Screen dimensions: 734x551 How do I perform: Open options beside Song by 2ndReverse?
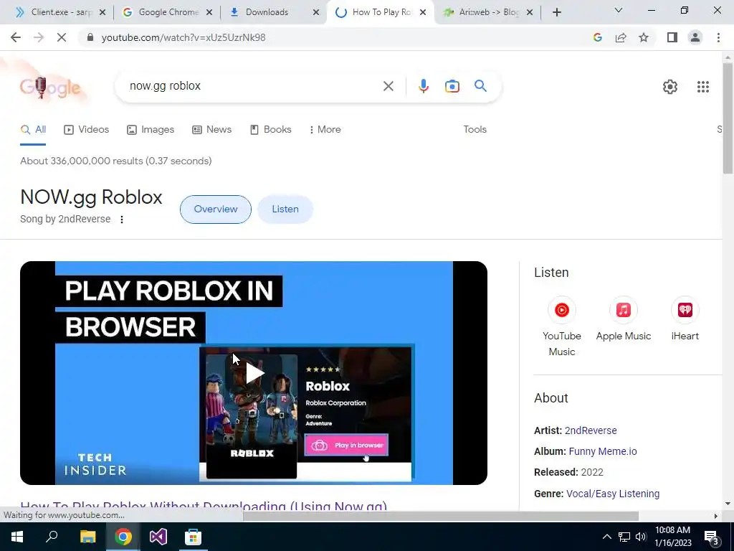[122, 220]
